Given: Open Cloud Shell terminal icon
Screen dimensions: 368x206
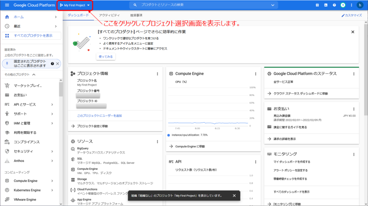Looking at the screenshot, I should (x=326, y=5).
